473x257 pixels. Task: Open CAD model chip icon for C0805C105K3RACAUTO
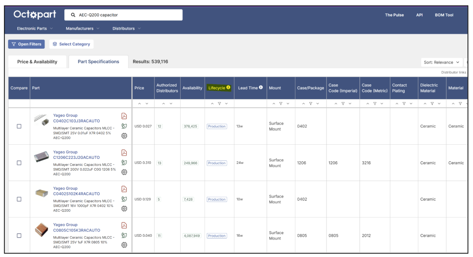point(124,245)
